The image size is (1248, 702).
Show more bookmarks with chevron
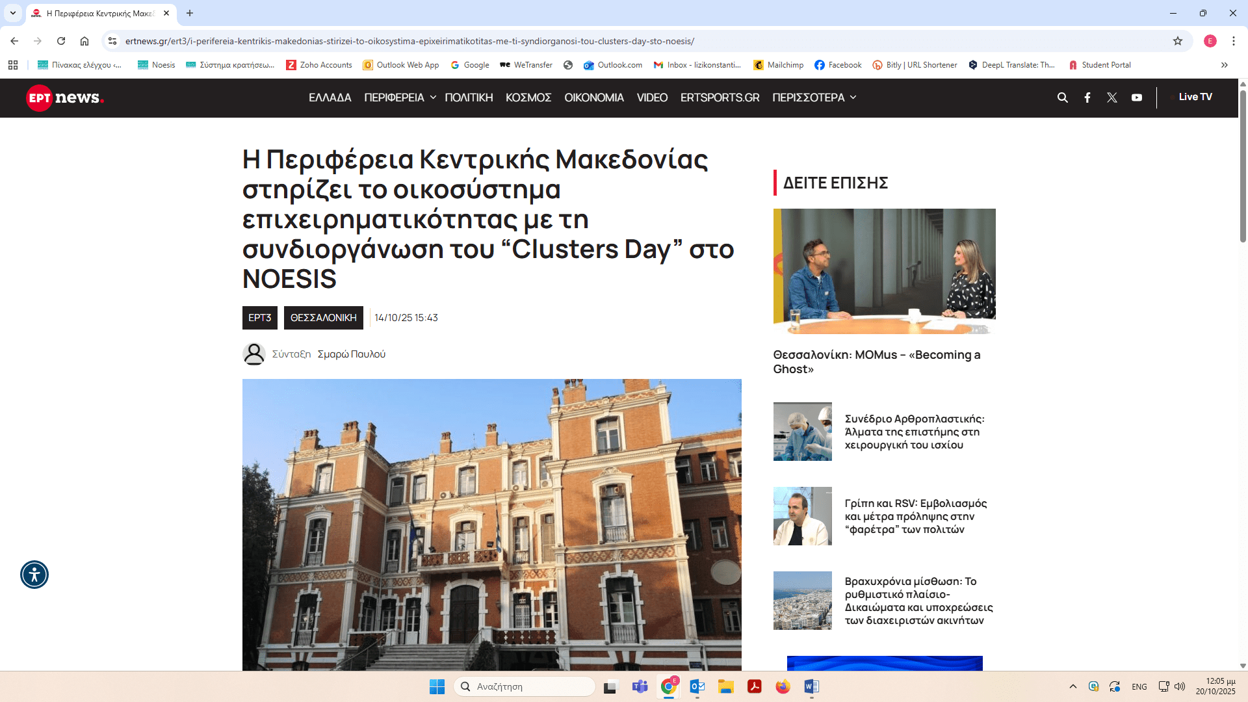(1224, 65)
